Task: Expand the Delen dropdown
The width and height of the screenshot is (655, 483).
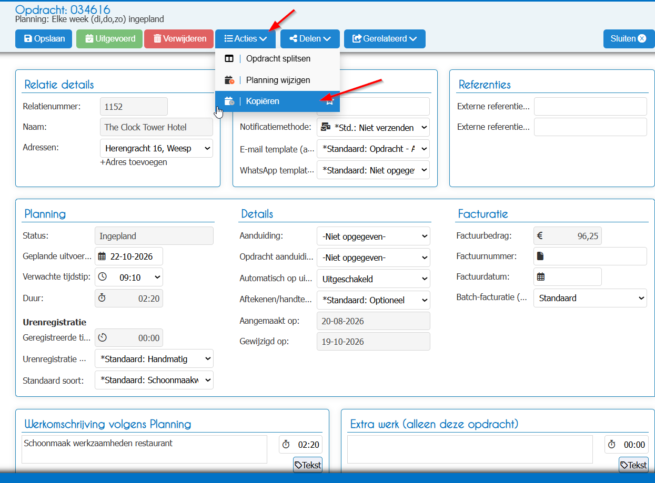Action: [x=310, y=38]
